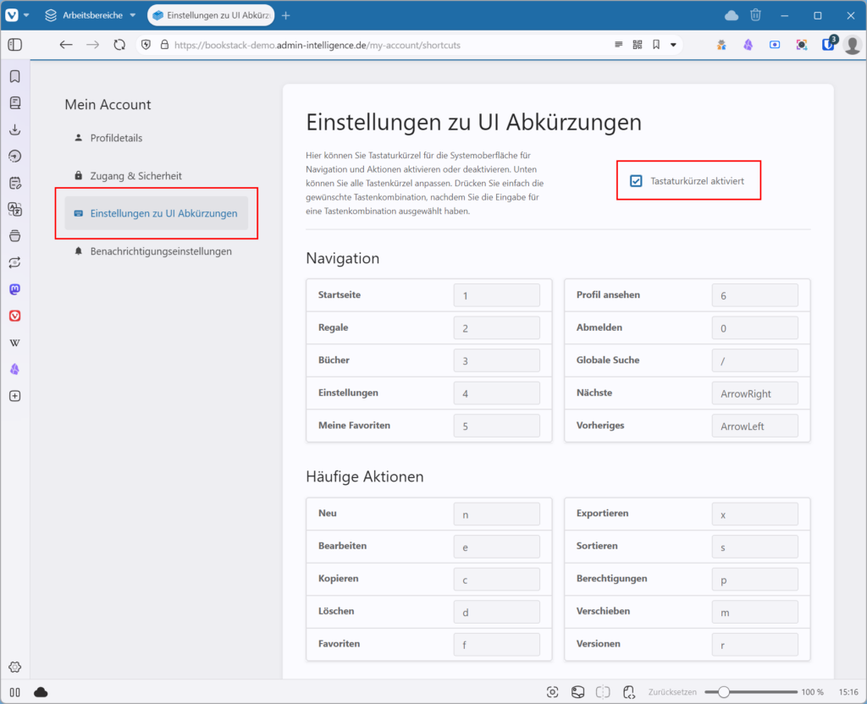The image size is (867, 704).
Task: Toggle tab tiling icon in status bar
Action: point(603,692)
